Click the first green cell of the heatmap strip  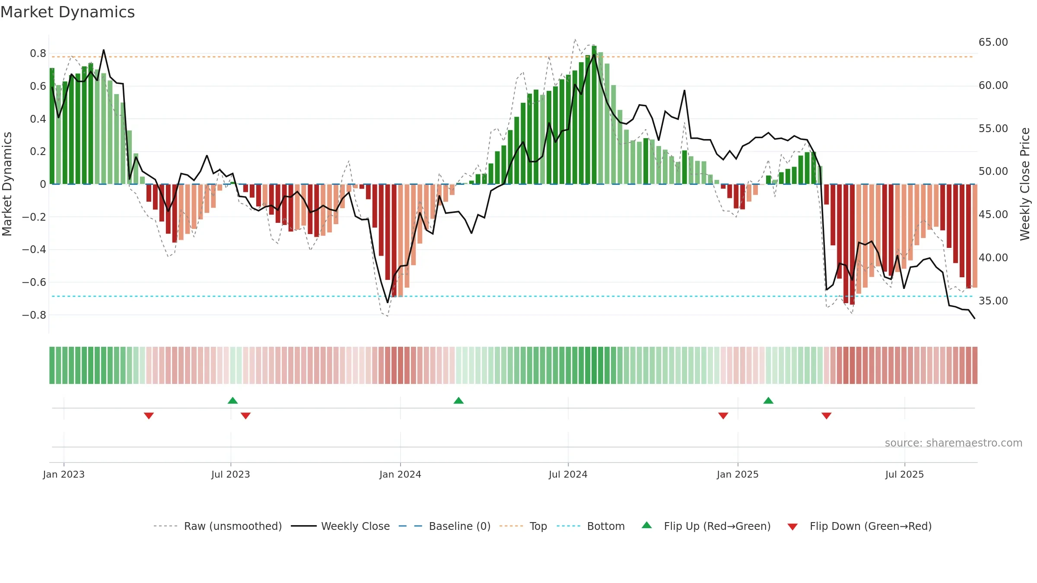[52, 365]
